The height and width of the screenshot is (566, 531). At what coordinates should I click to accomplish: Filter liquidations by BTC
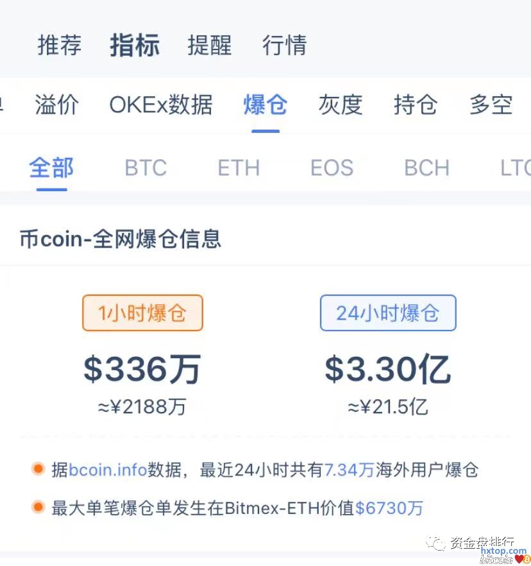point(146,168)
